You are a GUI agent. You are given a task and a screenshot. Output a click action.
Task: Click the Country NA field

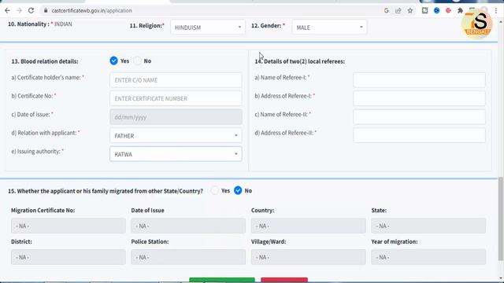click(x=308, y=226)
